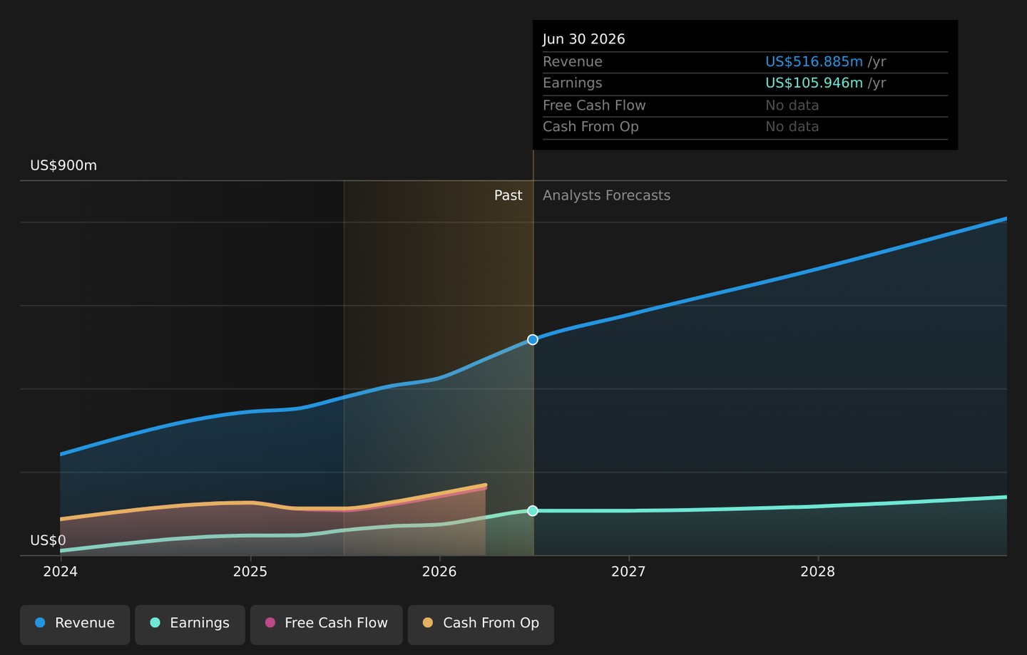Click the US$105.946m earnings value
Screen dimensions: 1027x655
coord(814,83)
